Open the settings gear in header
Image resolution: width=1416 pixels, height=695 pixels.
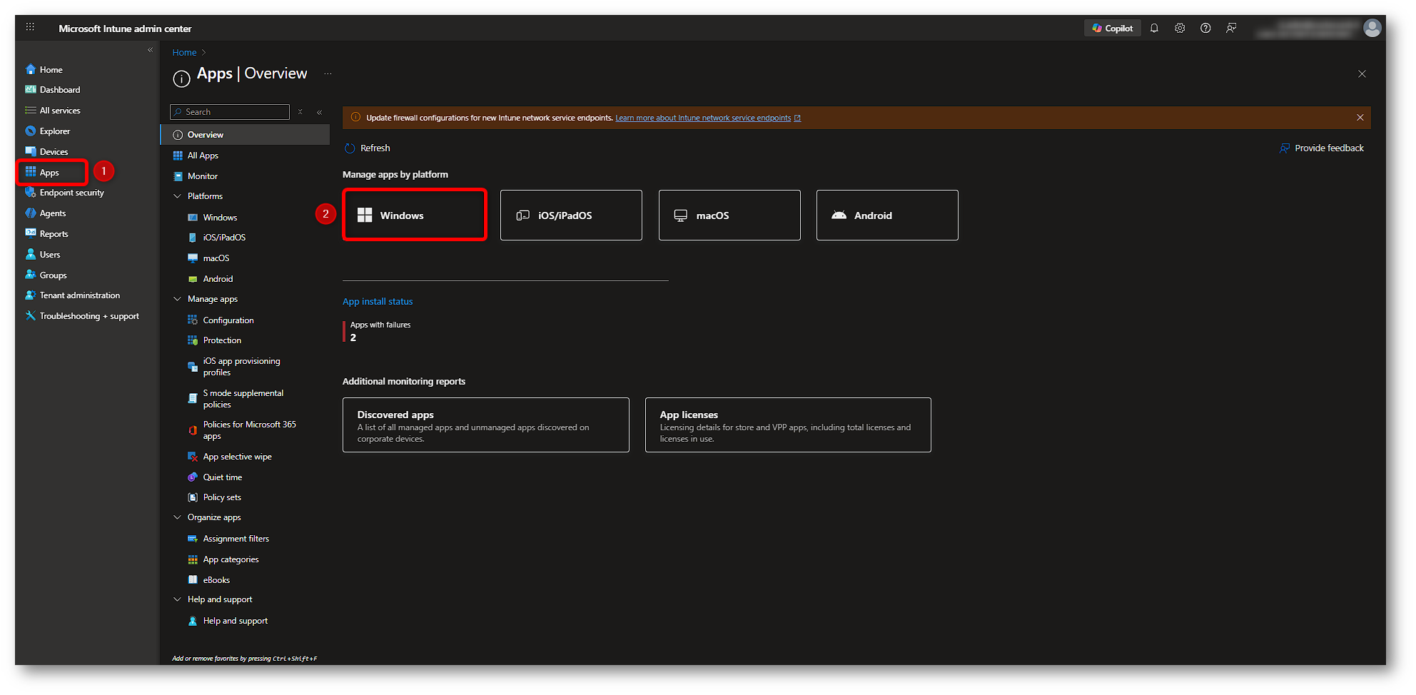tap(1180, 29)
